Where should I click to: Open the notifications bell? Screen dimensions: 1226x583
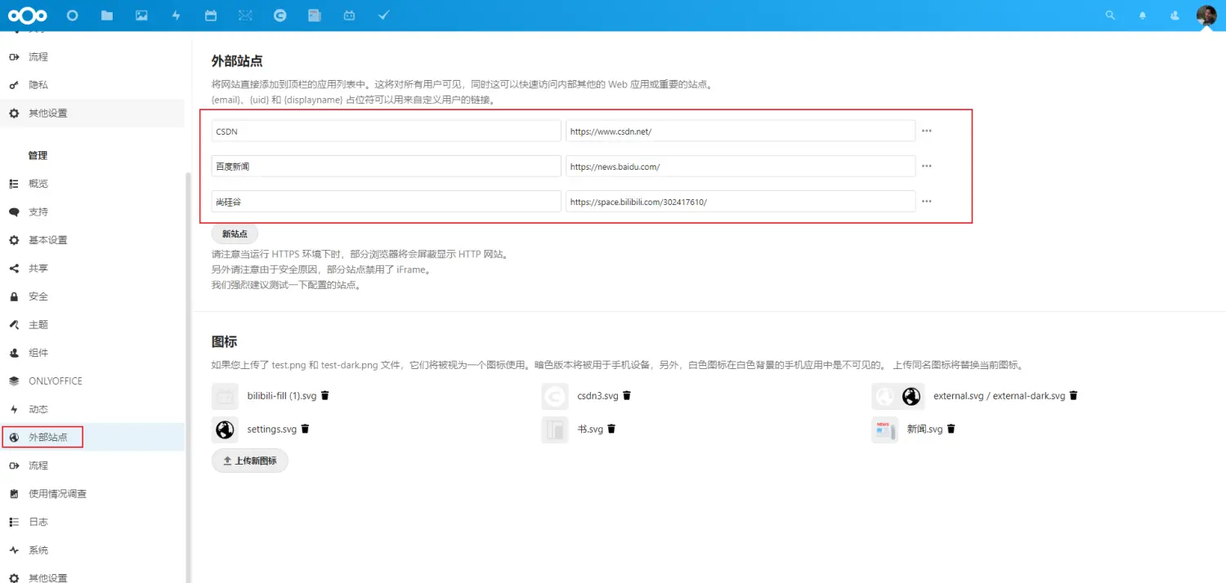(1143, 15)
